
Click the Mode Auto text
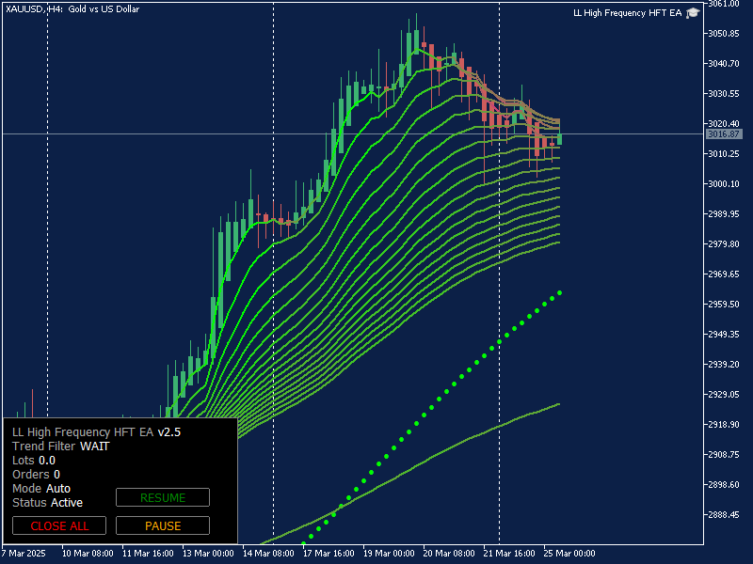click(41, 488)
